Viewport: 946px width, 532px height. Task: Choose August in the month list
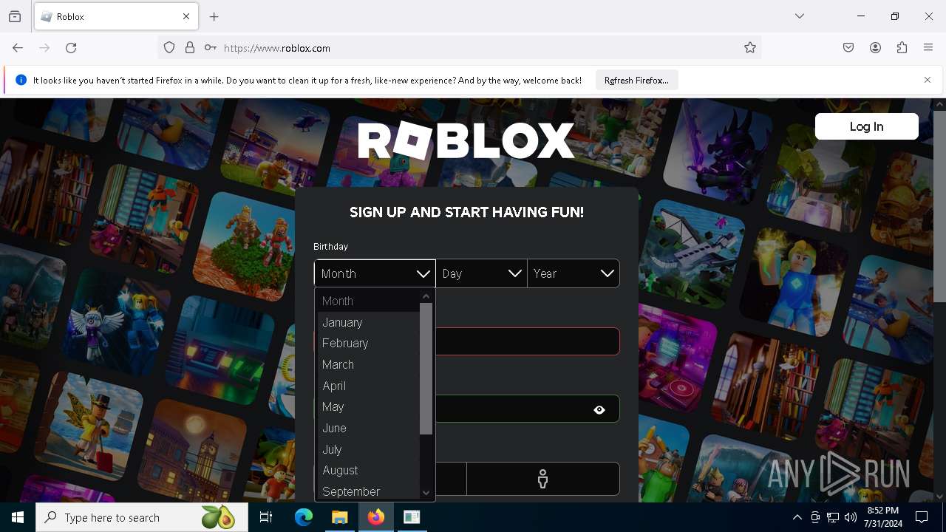[367, 470]
